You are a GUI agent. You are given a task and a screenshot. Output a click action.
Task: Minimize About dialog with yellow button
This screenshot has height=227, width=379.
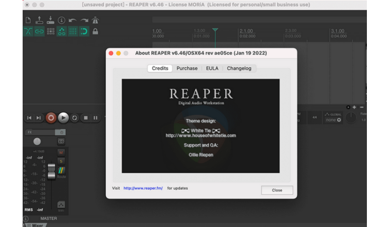[118, 53]
